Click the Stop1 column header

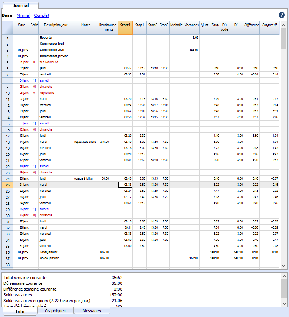[139, 28]
